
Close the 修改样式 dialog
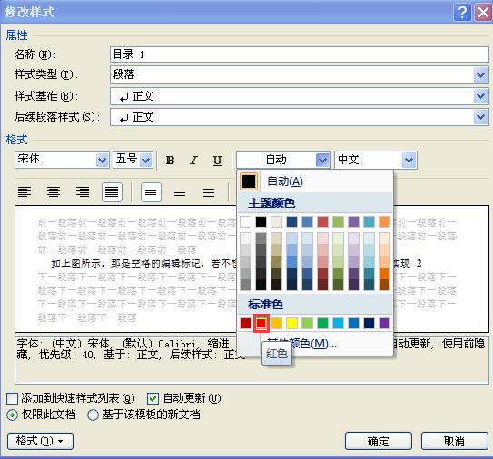click(483, 13)
